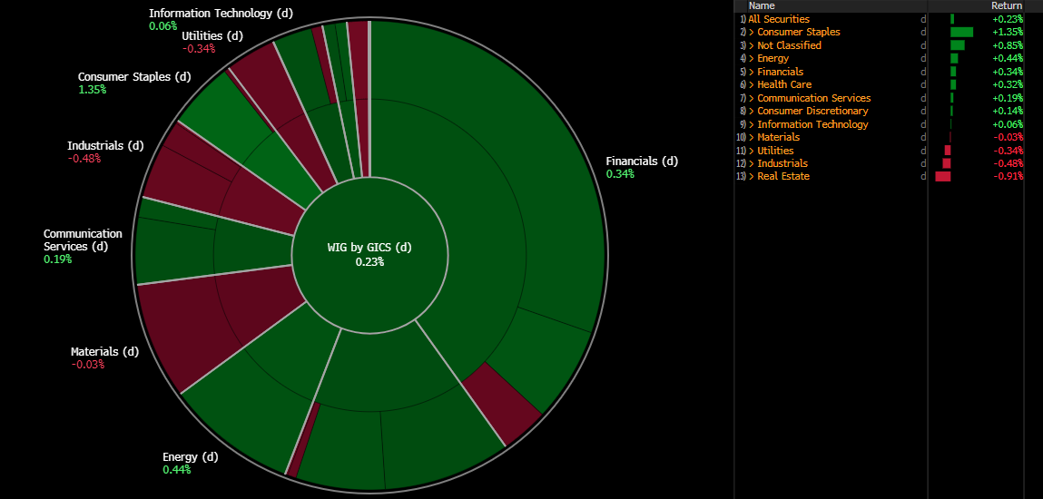Expand the Information Technology row chevron
This screenshot has width=1043, height=499.
point(752,124)
